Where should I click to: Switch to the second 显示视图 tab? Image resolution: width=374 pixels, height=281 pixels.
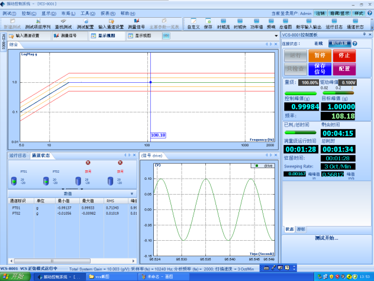coord(143,35)
